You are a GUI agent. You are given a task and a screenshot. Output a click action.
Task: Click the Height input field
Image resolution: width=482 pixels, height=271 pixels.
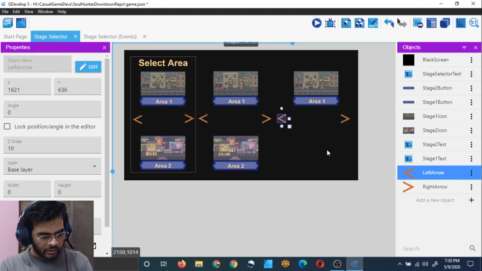click(78, 189)
